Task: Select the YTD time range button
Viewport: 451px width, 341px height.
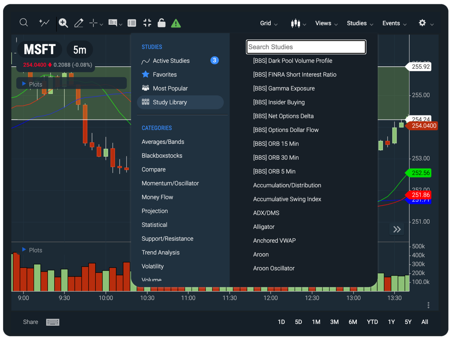Action: (x=372, y=322)
